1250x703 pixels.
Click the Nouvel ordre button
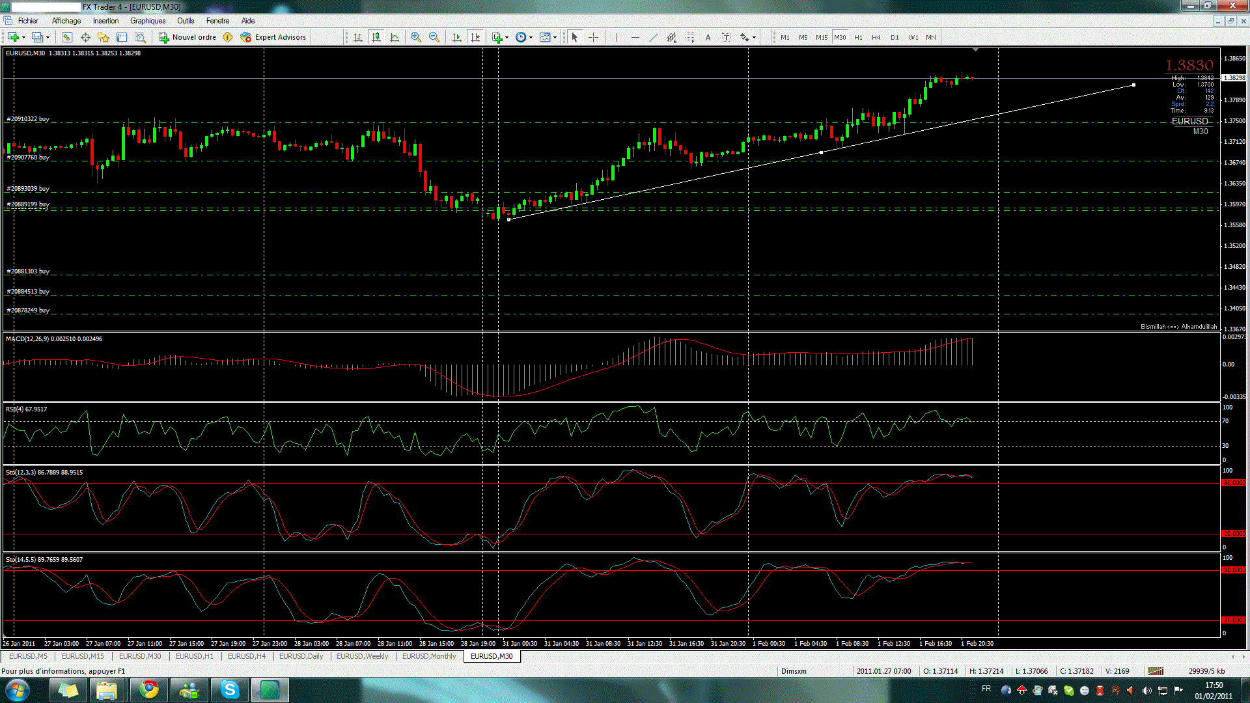[187, 37]
